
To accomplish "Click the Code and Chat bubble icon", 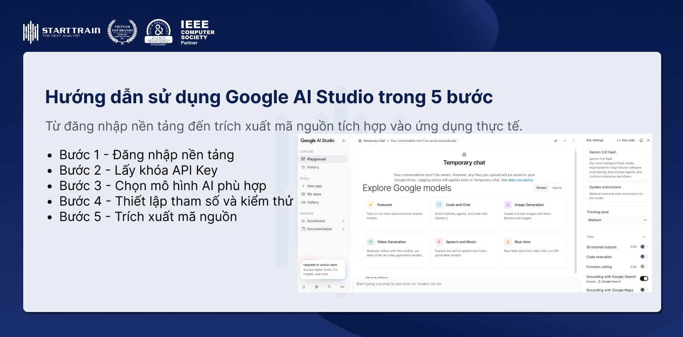I will [x=439, y=205].
